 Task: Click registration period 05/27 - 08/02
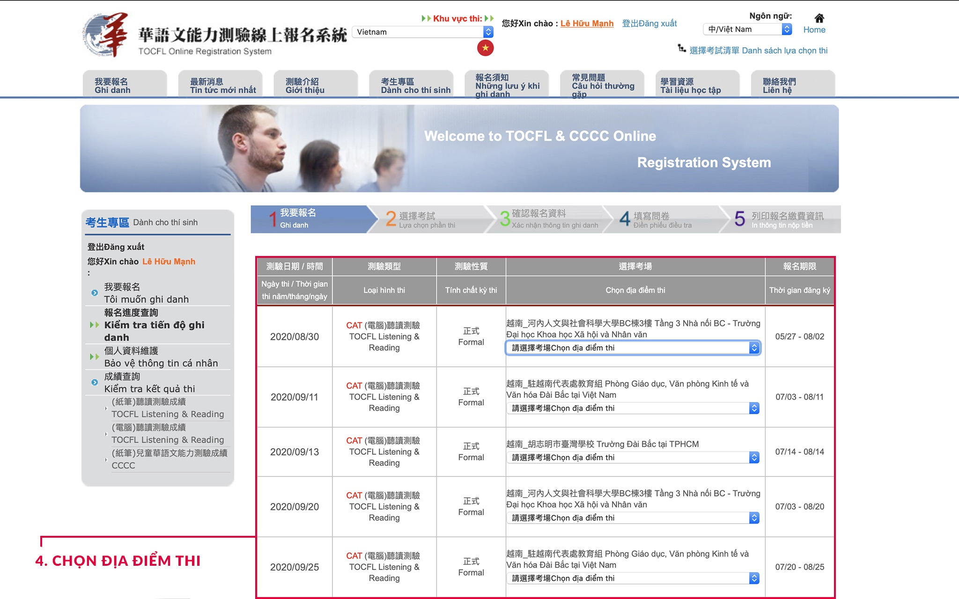[800, 336]
